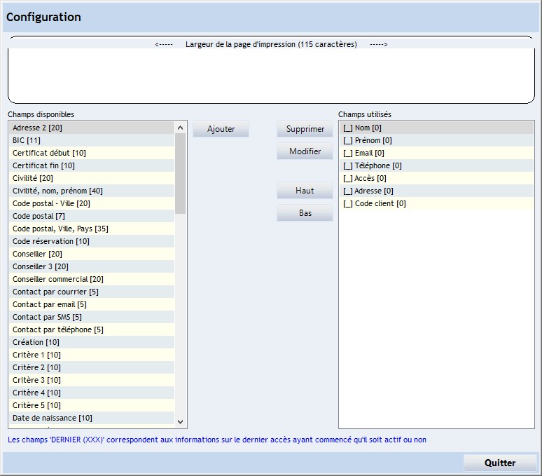542x476 pixels.
Task: Click the print page width preview area
Action: [270, 74]
